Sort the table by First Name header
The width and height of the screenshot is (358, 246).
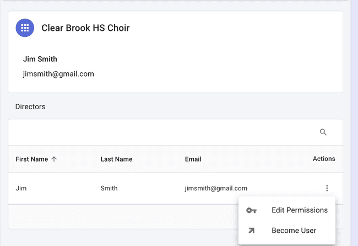click(x=32, y=159)
